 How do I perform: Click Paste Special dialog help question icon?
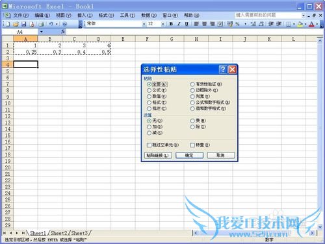(223, 69)
